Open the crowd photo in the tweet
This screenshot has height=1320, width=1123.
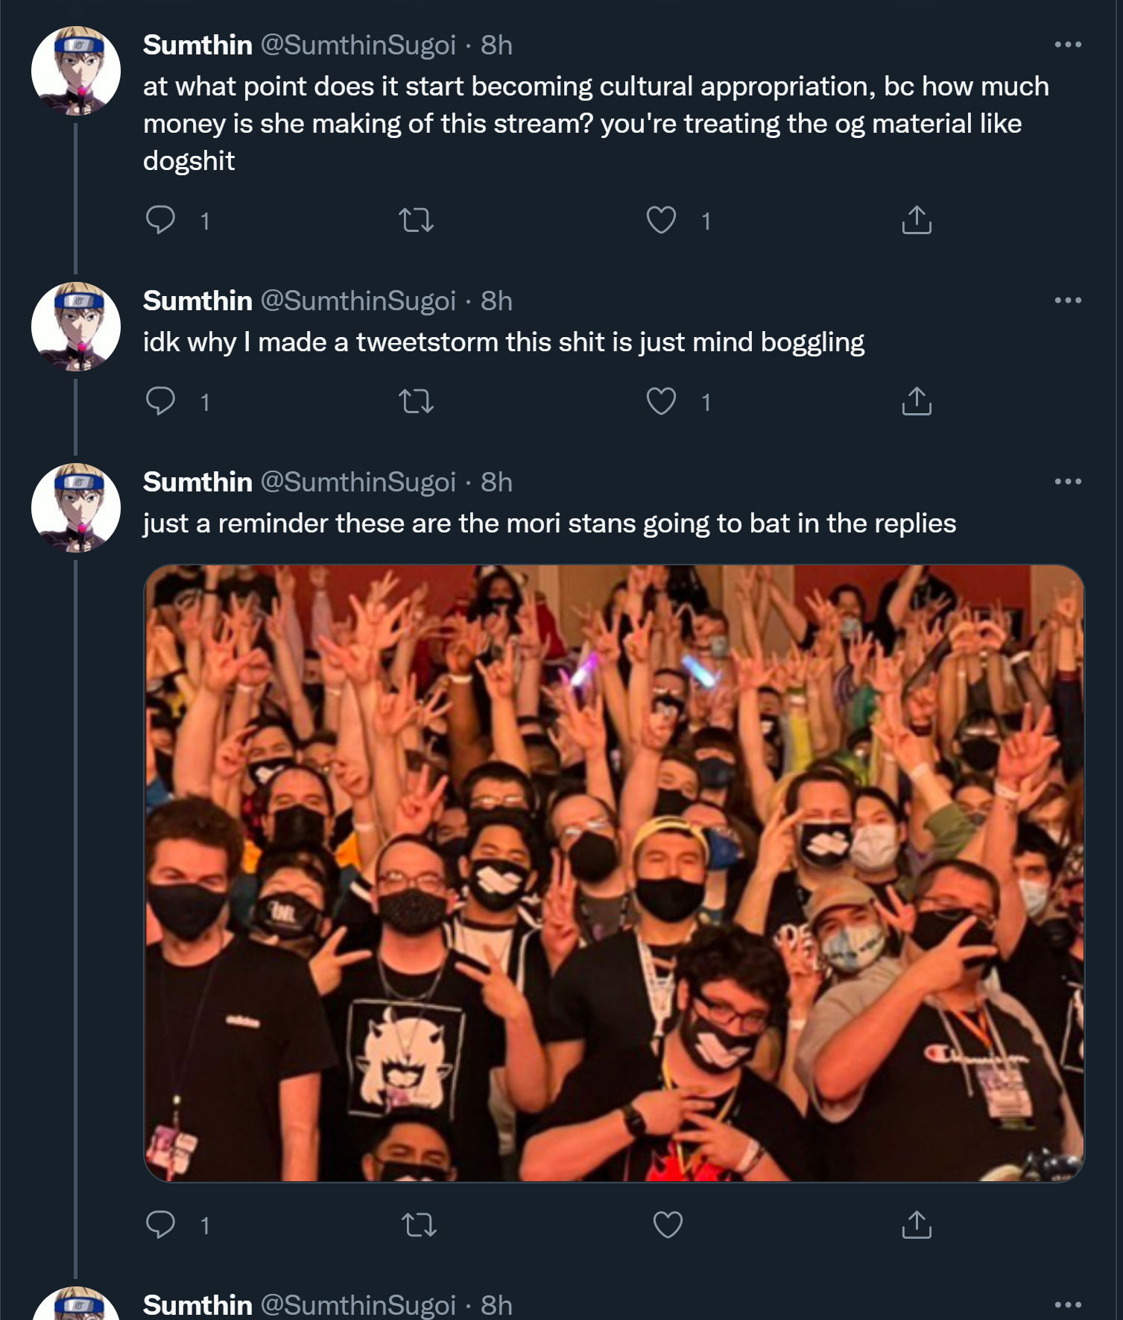(614, 873)
